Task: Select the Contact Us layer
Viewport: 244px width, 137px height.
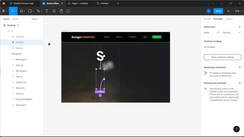Action: pos(22,82)
